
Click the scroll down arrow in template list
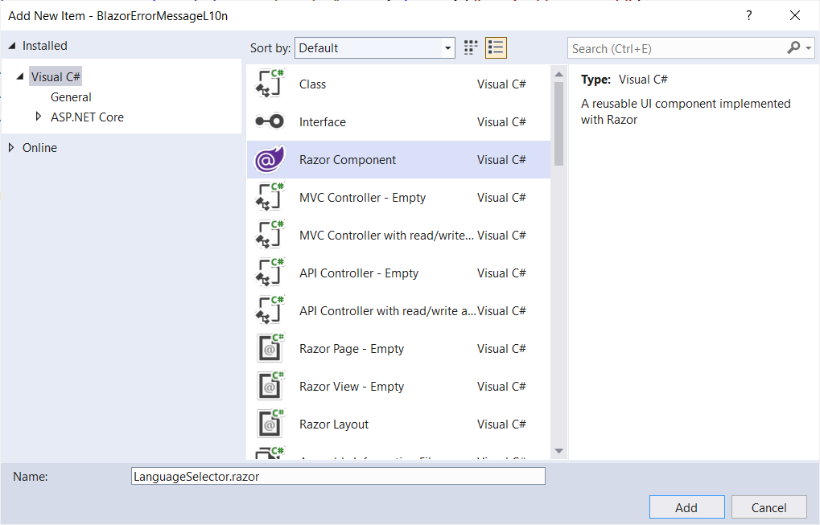[558, 451]
